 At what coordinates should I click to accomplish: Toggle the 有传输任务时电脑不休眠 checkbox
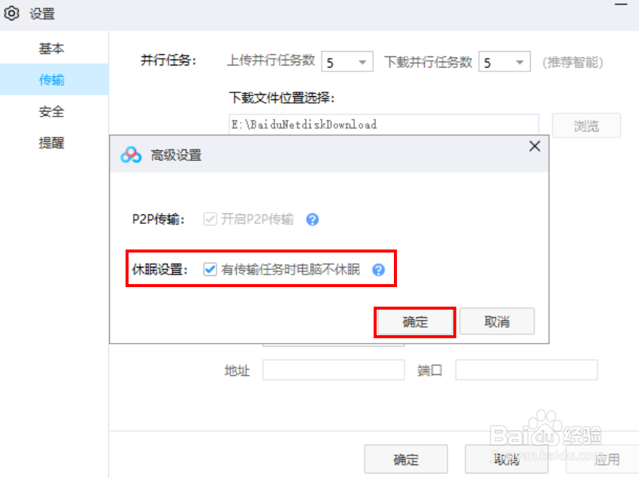pos(210,269)
